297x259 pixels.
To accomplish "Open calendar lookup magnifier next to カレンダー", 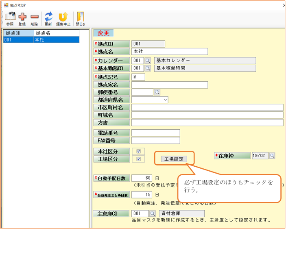I will [x=148, y=61].
